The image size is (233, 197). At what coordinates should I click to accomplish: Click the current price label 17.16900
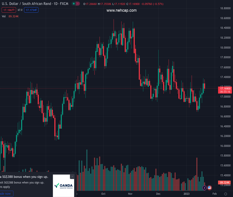[225, 89]
